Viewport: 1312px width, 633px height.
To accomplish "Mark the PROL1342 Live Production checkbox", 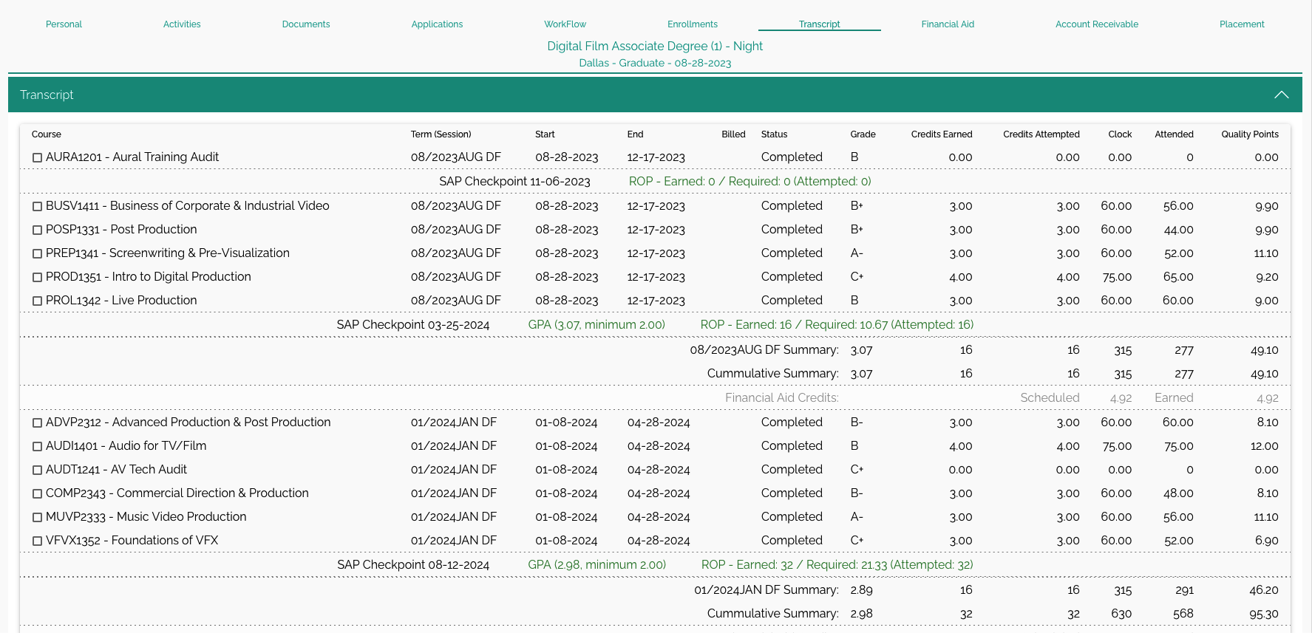I will pyautogui.click(x=37, y=301).
